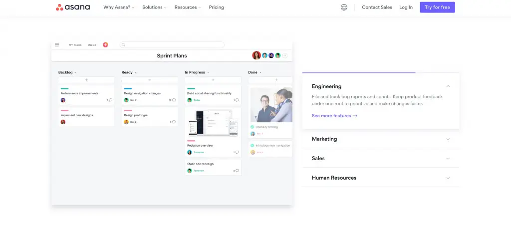This screenshot has width=511, height=226.
Task: Open the language globe icon
Action: (344, 7)
